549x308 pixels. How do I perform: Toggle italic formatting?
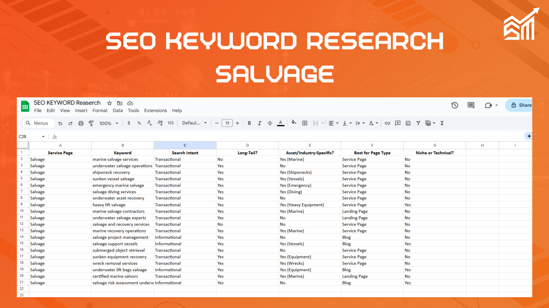pyautogui.click(x=260, y=123)
